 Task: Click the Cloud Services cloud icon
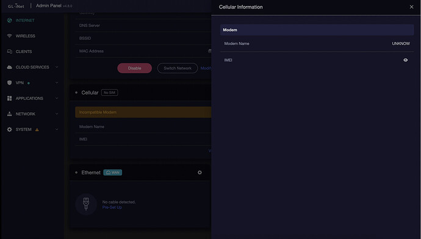(9, 67)
